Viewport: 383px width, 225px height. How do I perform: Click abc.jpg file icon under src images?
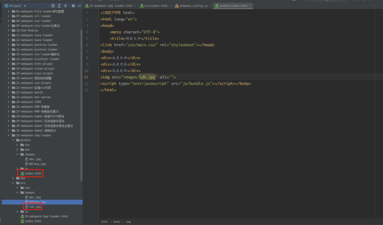(x=26, y=197)
